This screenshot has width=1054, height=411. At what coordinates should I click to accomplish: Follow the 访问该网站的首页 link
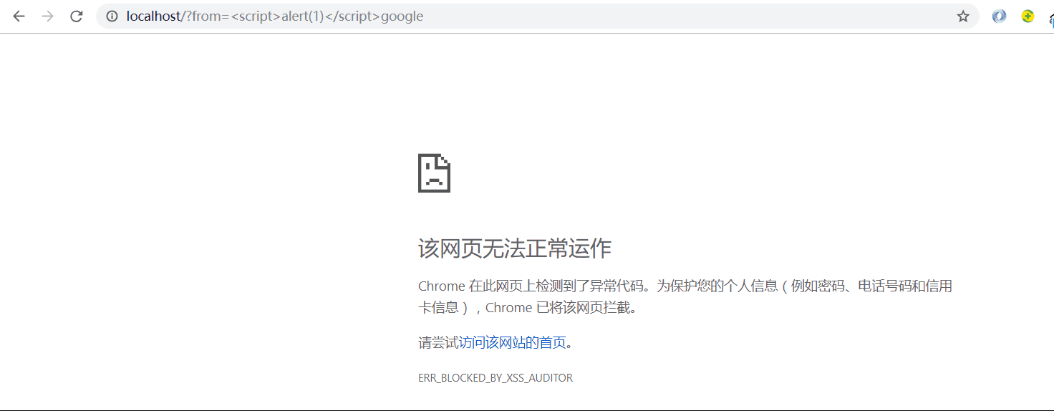[x=513, y=343]
